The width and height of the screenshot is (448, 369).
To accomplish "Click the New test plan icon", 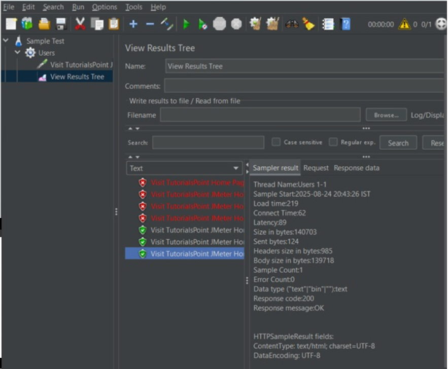I will 11,24.
